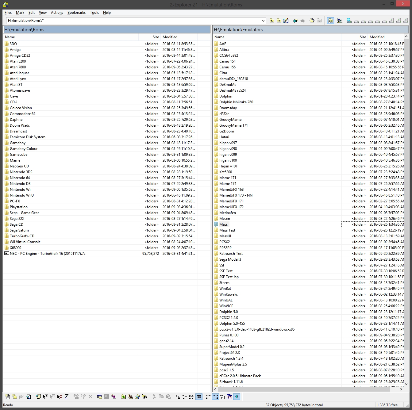Image resolution: width=412 pixels, height=410 pixels.
Task: Click the magnifier folder search icon
Action: pos(137,397)
